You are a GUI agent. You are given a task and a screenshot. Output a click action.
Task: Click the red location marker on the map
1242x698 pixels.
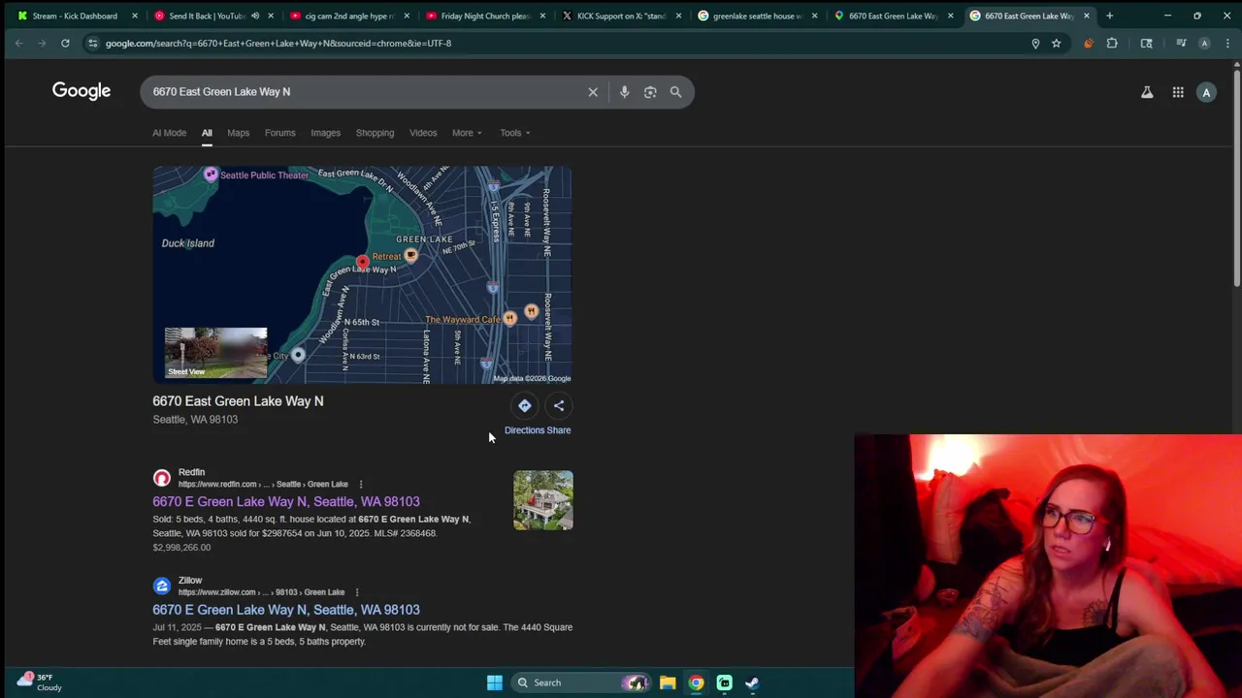tap(362, 262)
